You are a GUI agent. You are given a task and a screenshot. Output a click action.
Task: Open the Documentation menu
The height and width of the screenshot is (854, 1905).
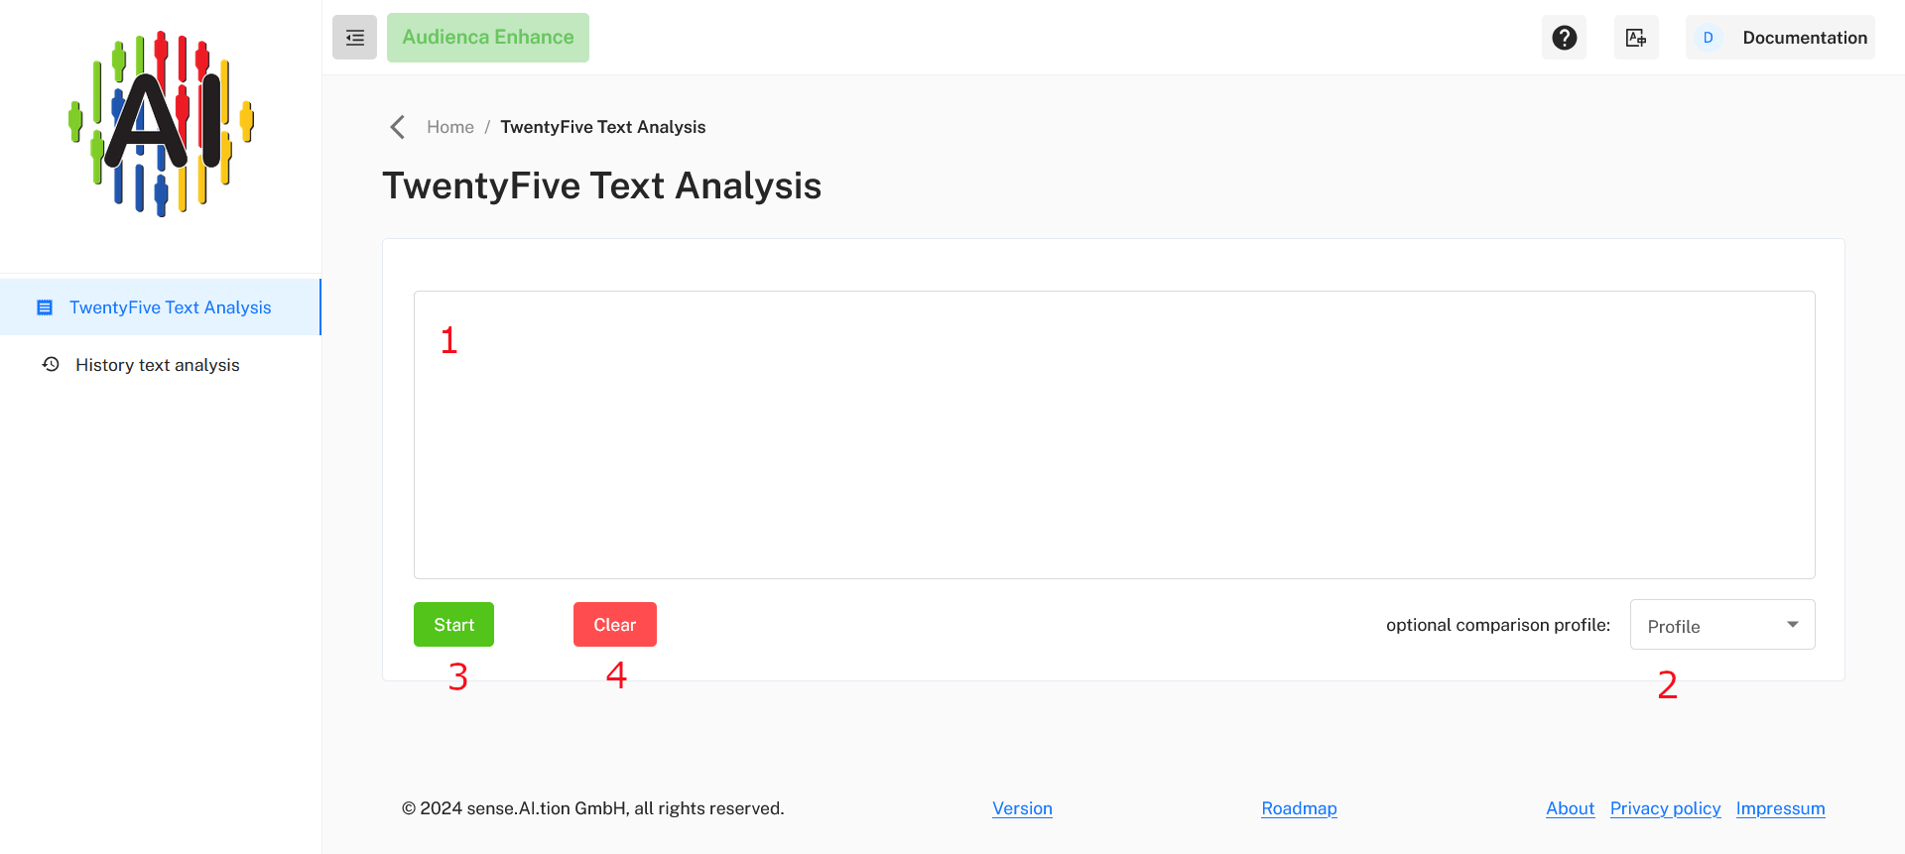tap(1804, 37)
